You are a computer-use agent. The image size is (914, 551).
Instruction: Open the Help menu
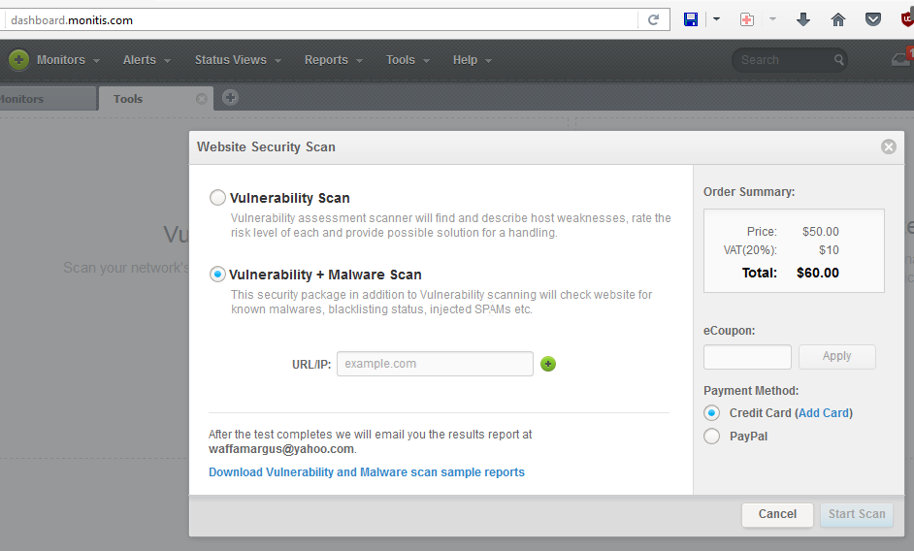click(x=472, y=60)
